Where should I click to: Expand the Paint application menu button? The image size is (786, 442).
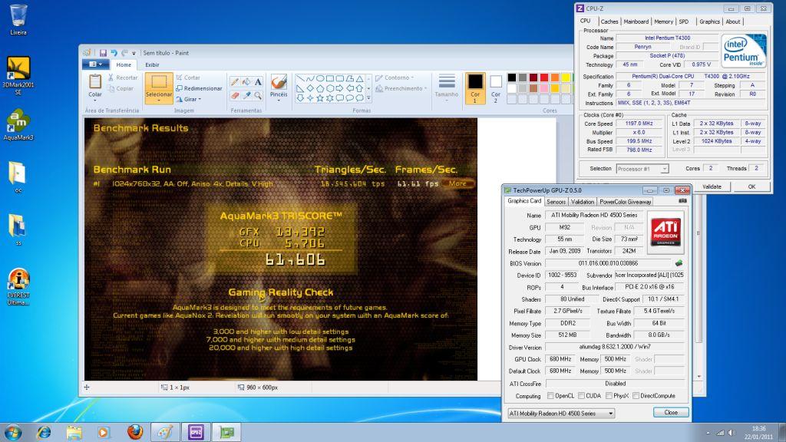click(x=95, y=64)
